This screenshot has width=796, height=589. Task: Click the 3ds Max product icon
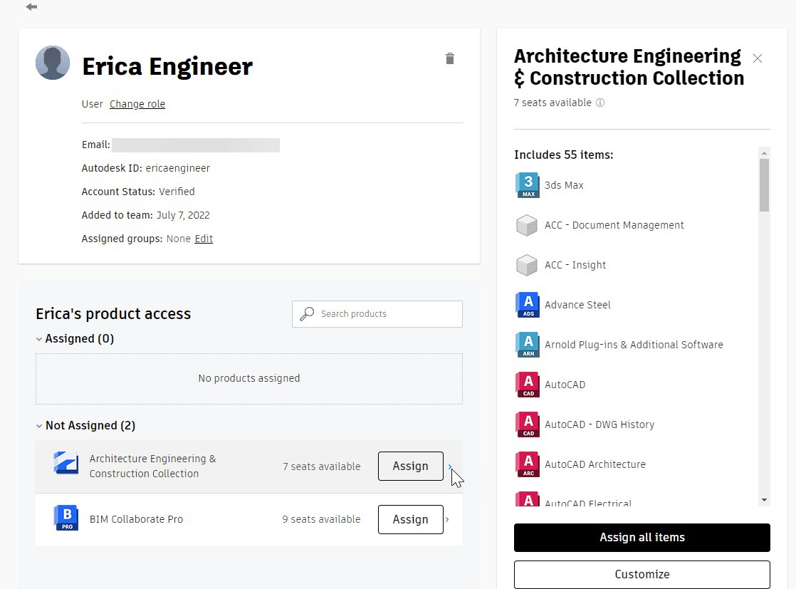(528, 185)
